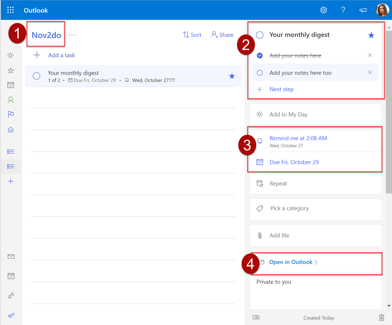
Task: Click the paperclip icon beside Add file
Action: (260, 236)
